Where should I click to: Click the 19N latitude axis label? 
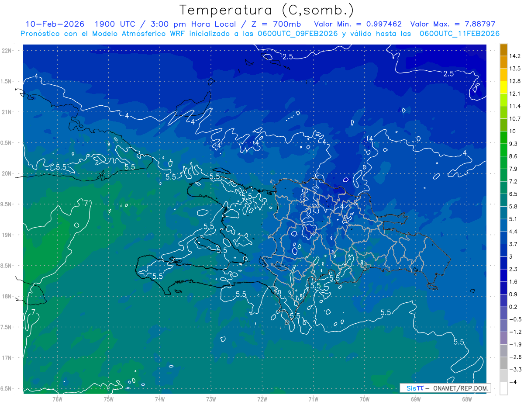pos(7,235)
